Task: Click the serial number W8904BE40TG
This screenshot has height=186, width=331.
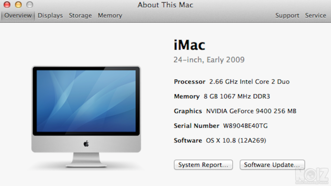Action: 245,126
